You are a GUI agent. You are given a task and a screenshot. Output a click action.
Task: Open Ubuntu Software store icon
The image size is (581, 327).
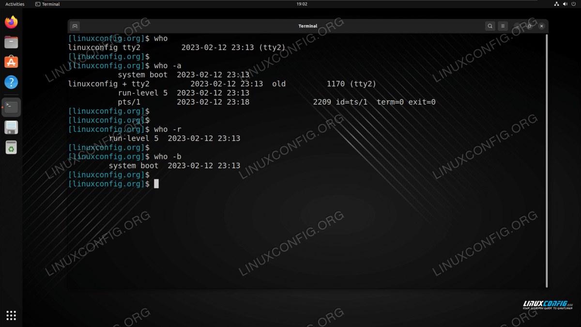click(11, 62)
